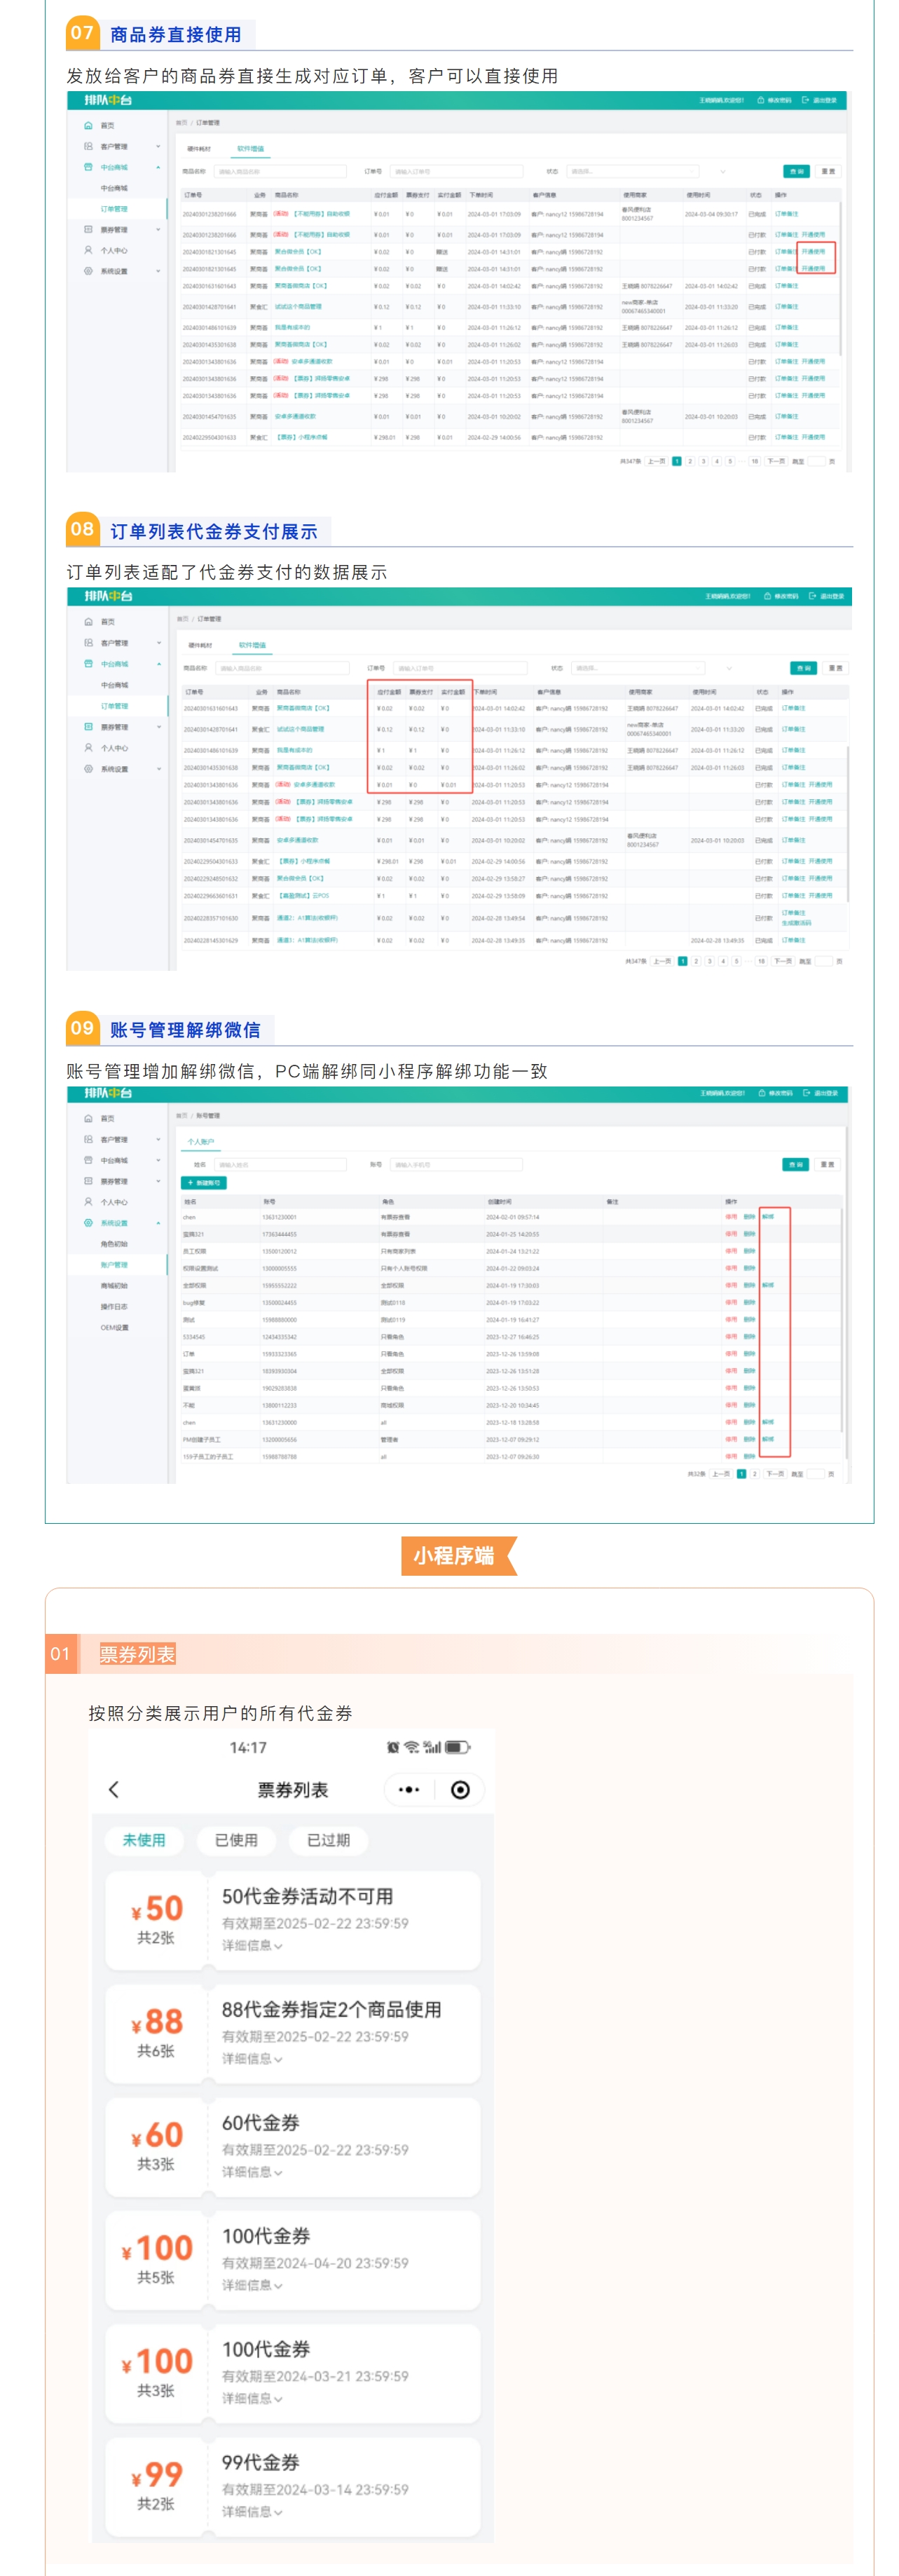The height and width of the screenshot is (2576, 899).
Task: Select 硬件耗材 tab in section 07 screenshot
Action: coord(199,149)
